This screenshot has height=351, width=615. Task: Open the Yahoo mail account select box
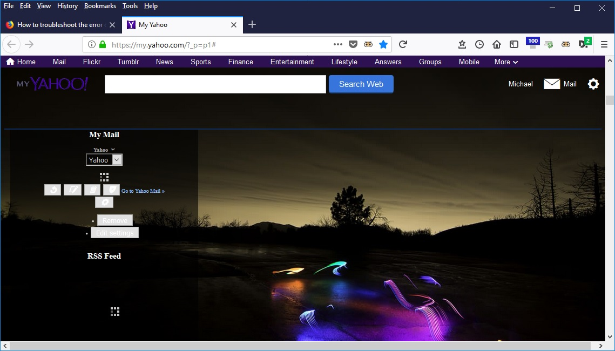[x=104, y=160]
